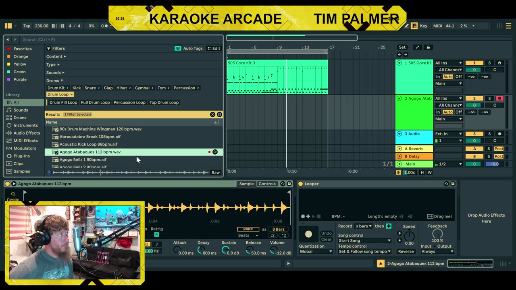Toggle the MIDI keyboard icon next to Key

click(414, 26)
